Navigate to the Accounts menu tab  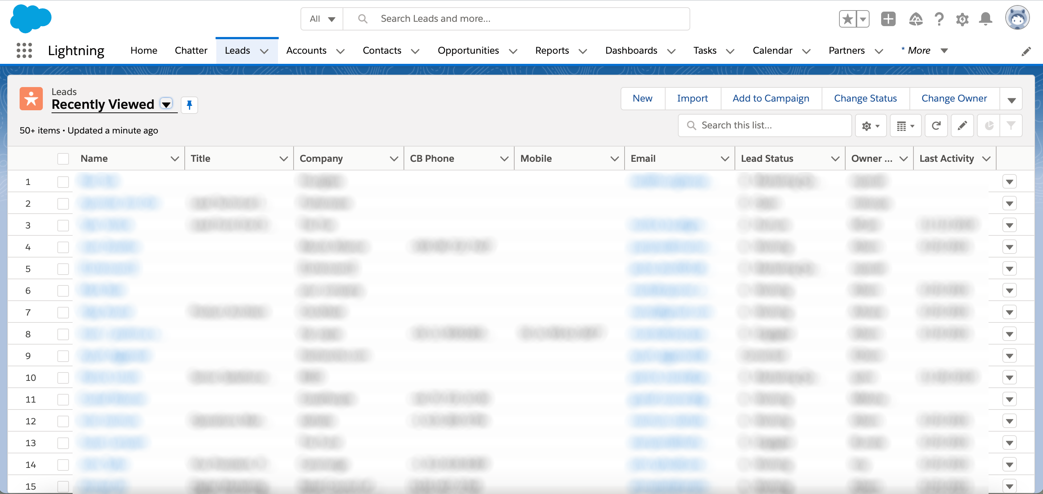pyautogui.click(x=306, y=50)
